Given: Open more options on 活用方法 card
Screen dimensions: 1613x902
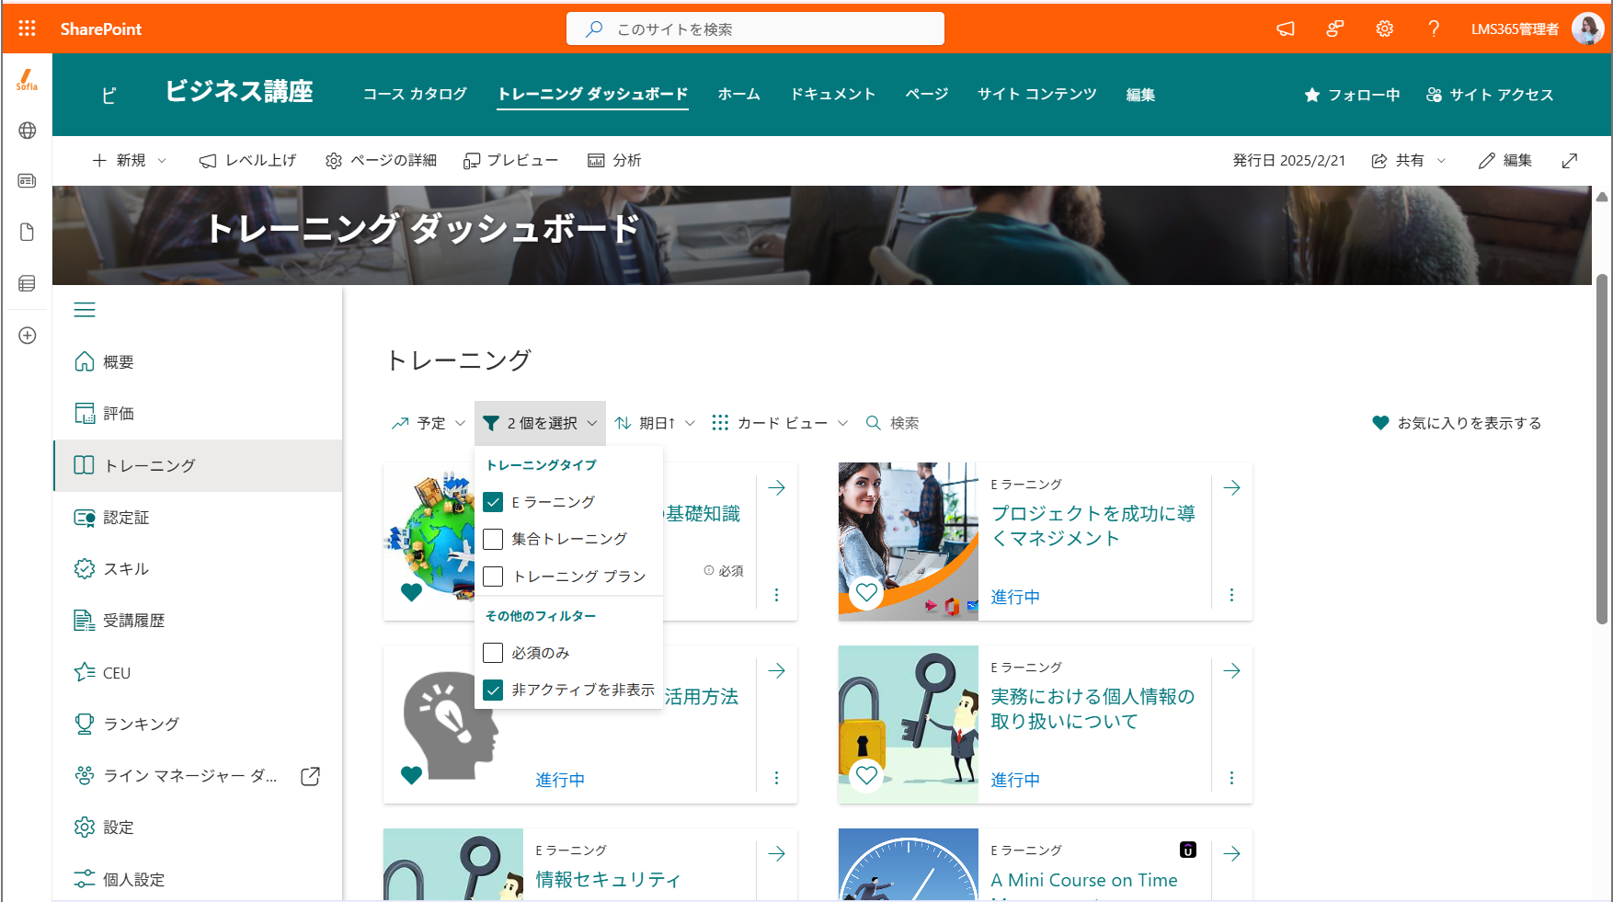Looking at the screenshot, I should (777, 778).
